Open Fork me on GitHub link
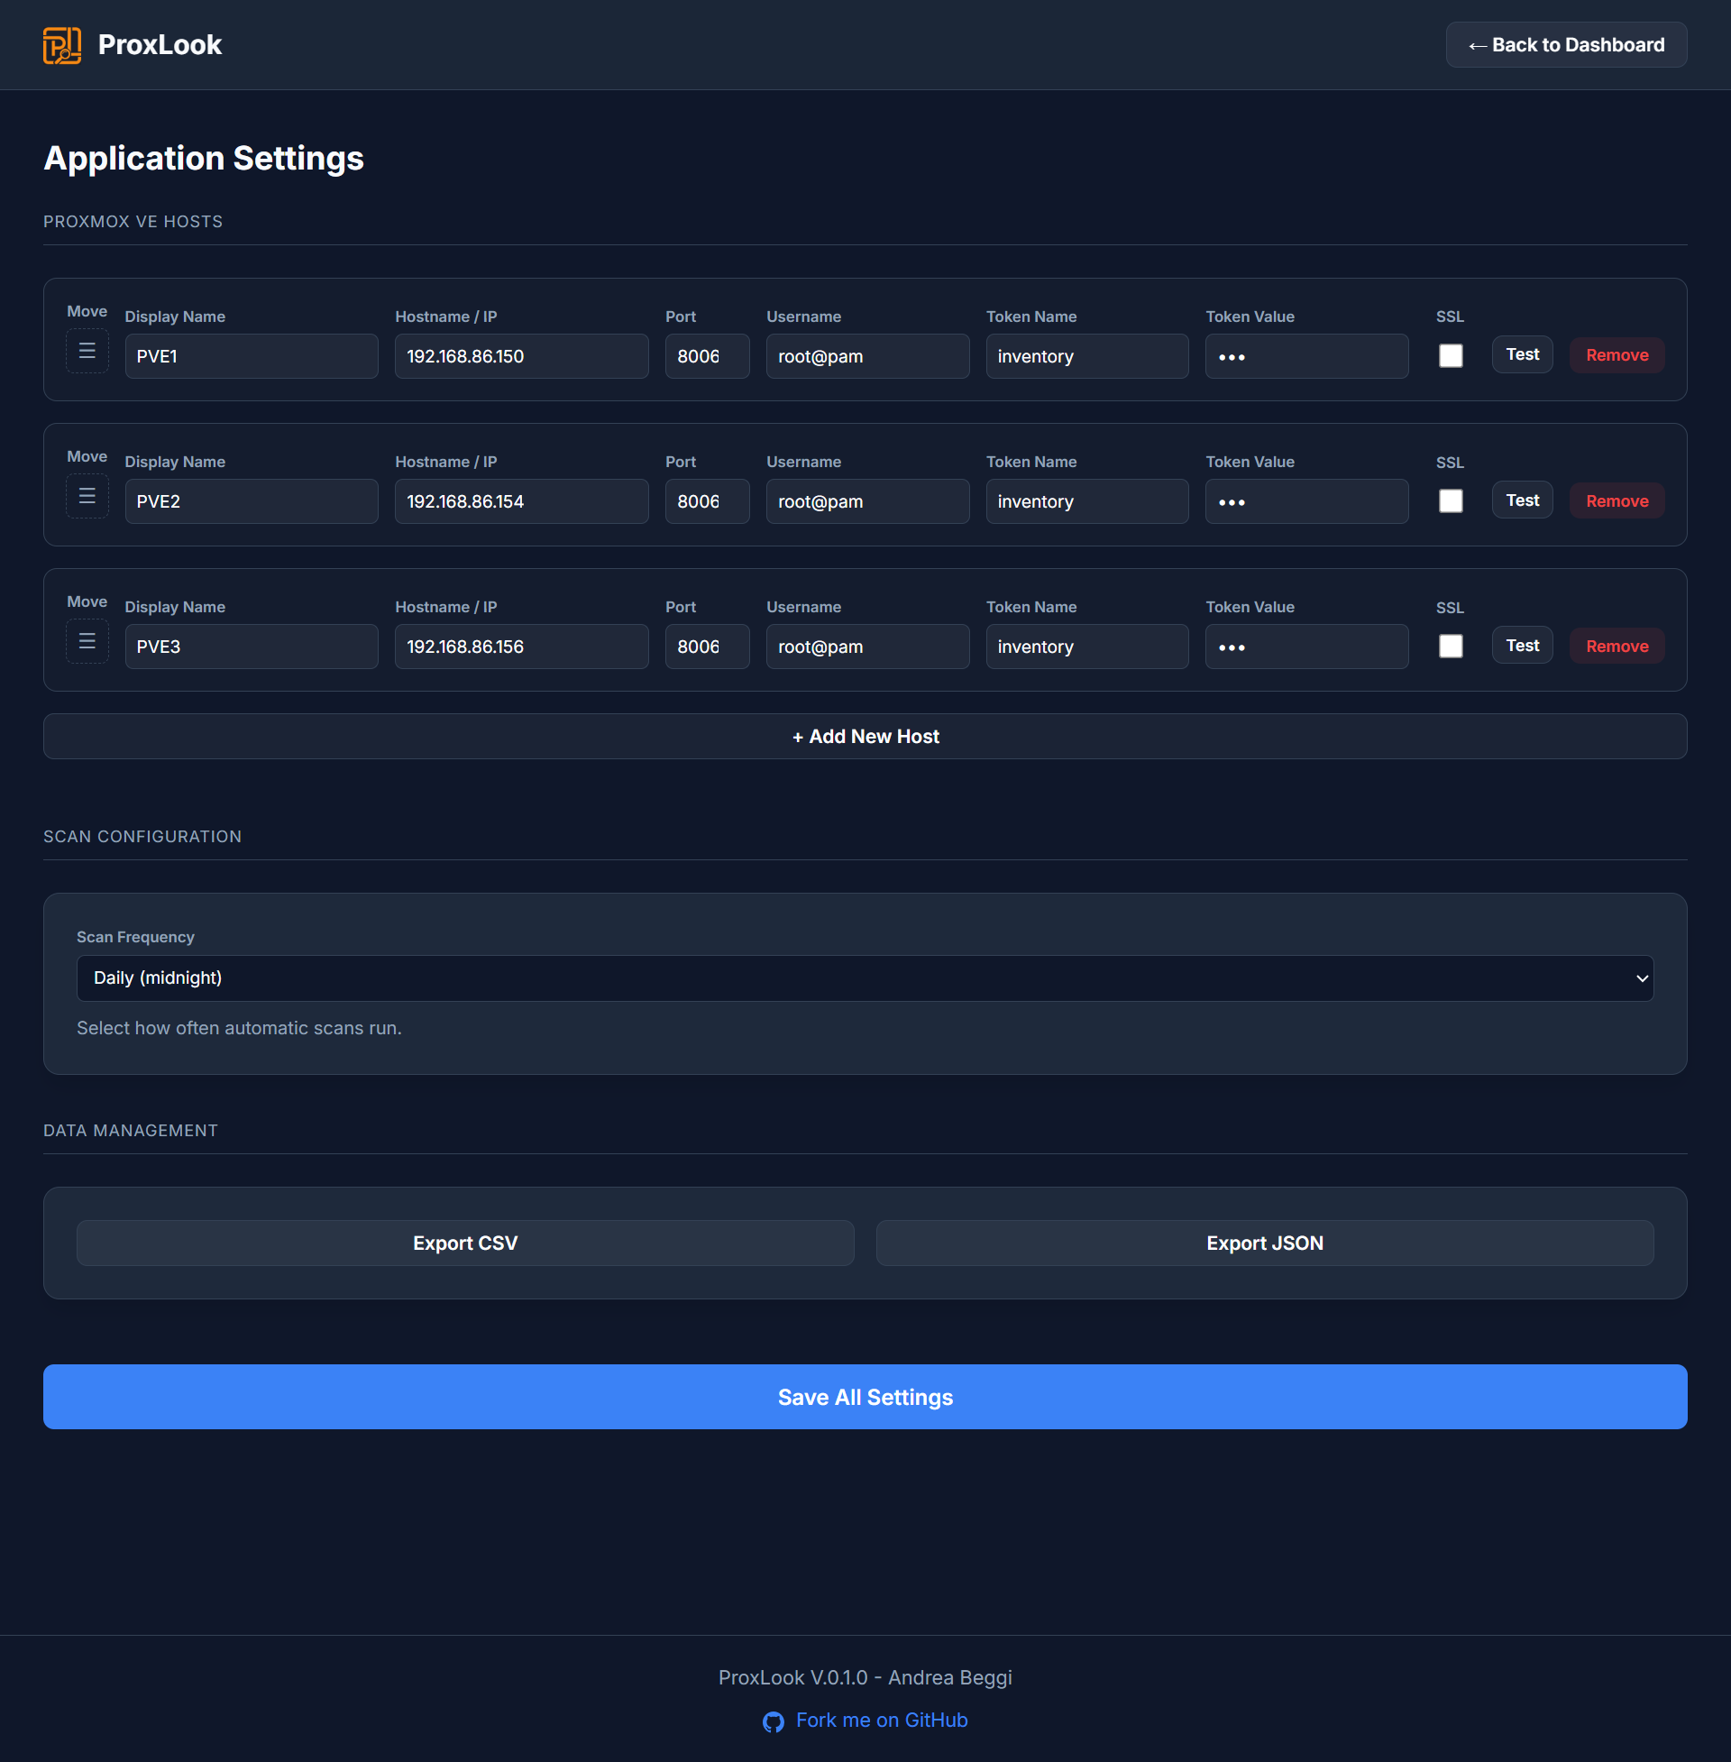 (881, 1721)
